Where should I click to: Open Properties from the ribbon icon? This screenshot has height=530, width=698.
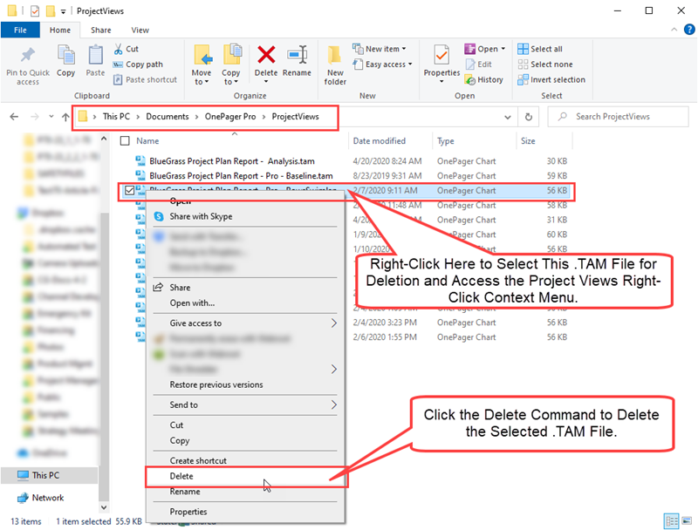pos(441,59)
